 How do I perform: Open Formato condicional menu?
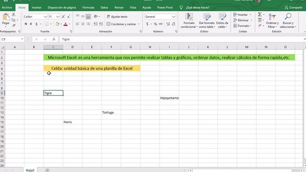189,21
